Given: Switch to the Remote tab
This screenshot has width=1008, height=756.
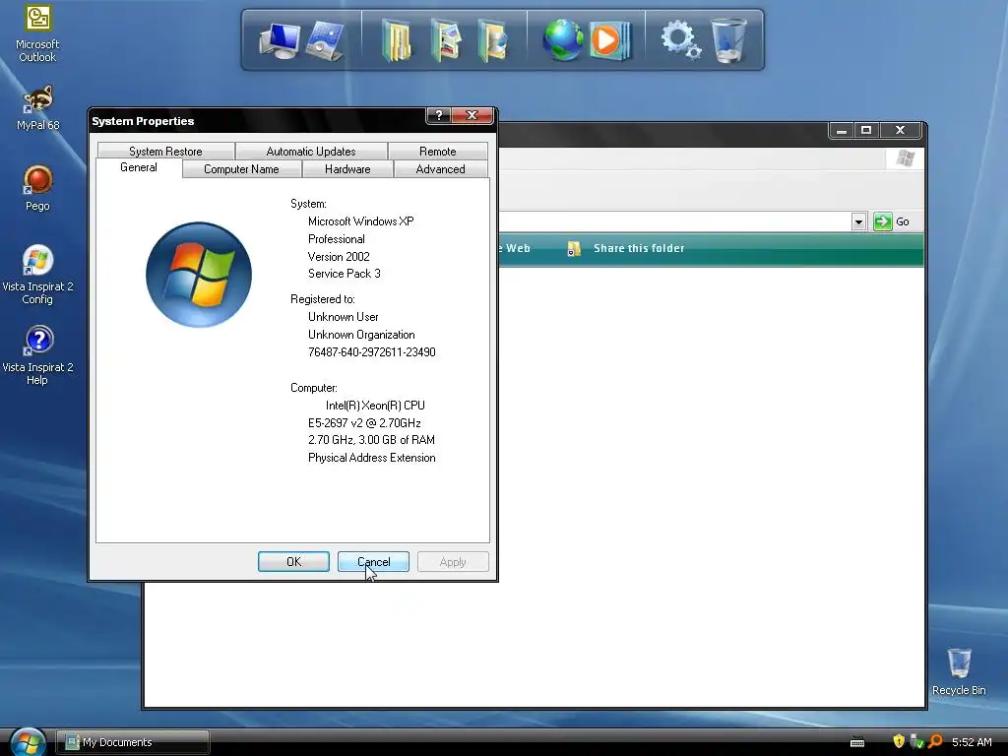Looking at the screenshot, I should coord(438,151).
